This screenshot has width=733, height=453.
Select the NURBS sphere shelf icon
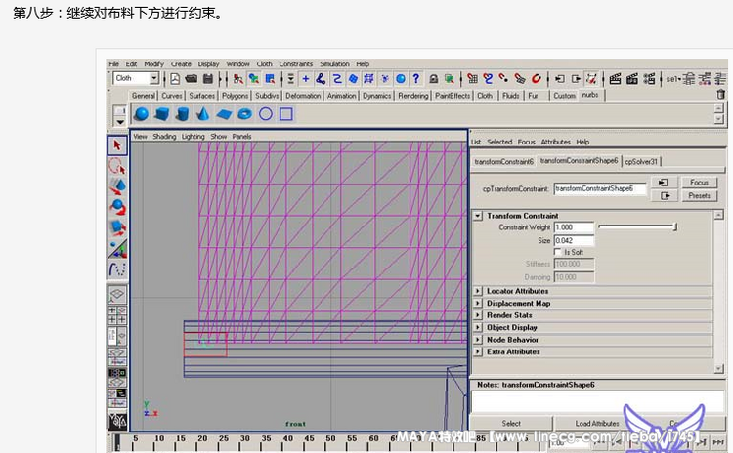click(x=141, y=114)
